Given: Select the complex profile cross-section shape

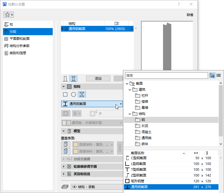Looking at the screenshot, I should click(82, 94).
